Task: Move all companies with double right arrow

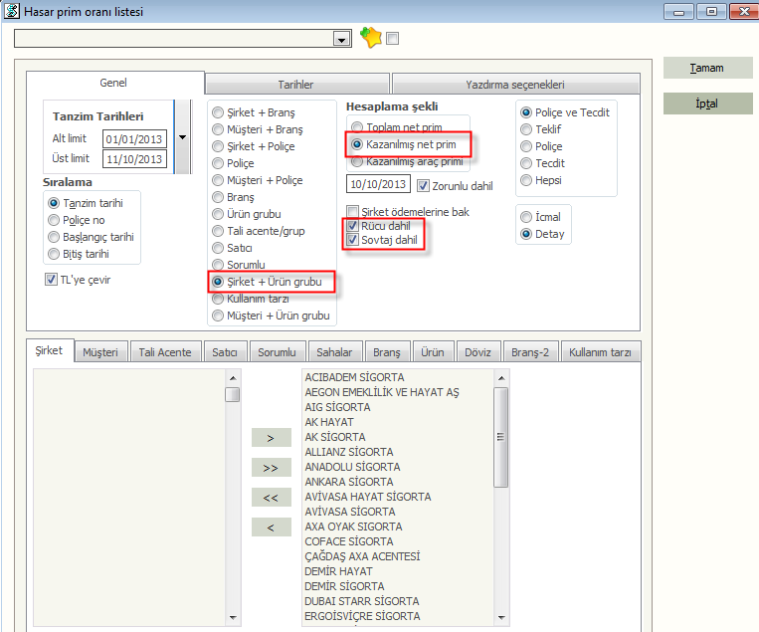Action: 272,468
